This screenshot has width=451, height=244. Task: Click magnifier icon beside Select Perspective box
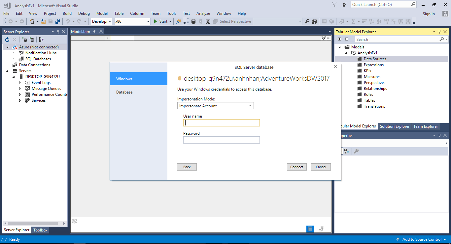[307, 21]
